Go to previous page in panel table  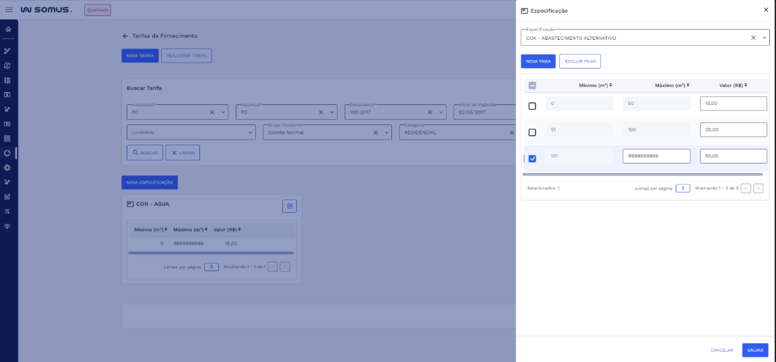coord(746,188)
